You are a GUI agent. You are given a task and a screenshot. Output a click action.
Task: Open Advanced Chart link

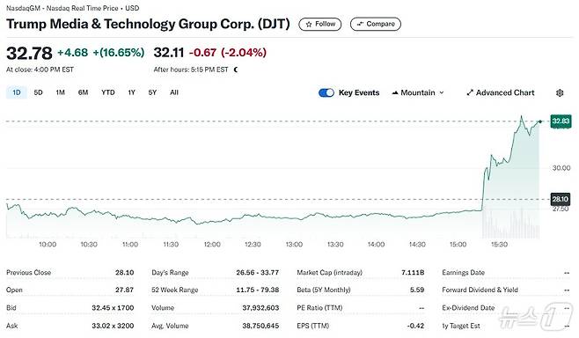pyautogui.click(x=501, y=92)
